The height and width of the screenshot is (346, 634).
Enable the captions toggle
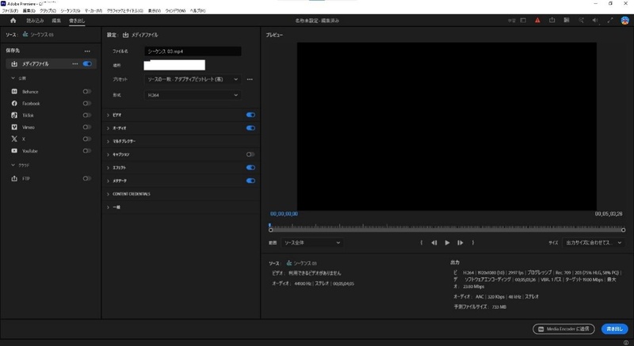[250, 154]
